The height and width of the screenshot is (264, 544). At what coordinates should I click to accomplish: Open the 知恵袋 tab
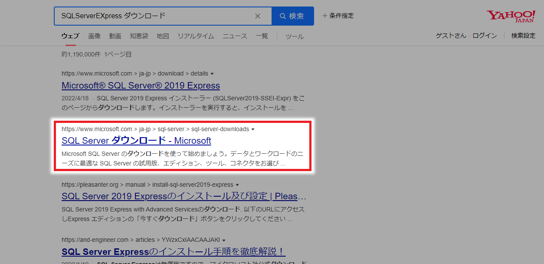tap(139, 36)
